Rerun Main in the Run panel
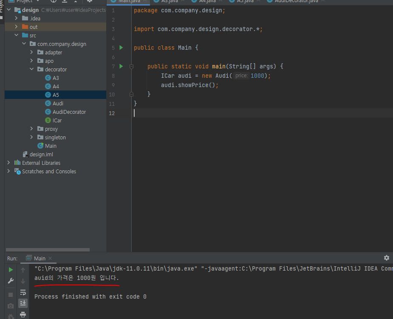Viewport: 393px width, 319px height. [11, 270]
